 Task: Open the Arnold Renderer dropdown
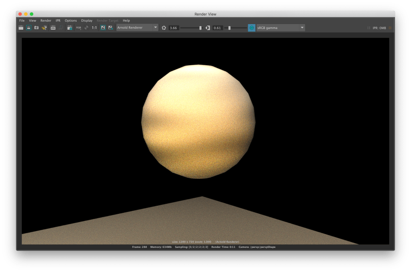tap(137, 28)
